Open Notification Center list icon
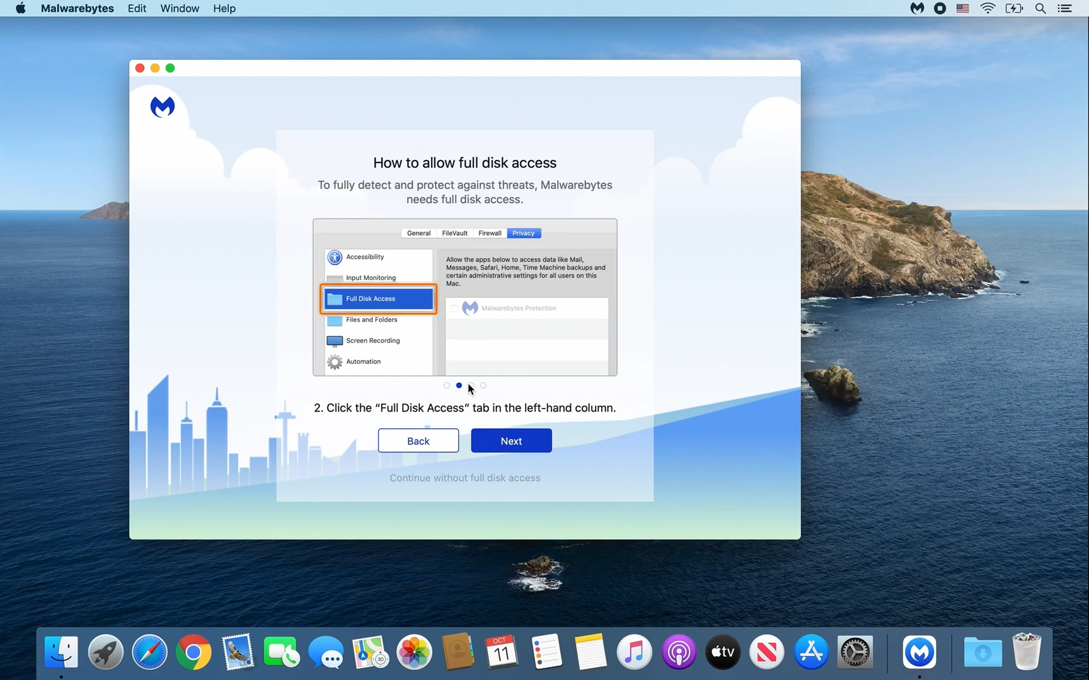1089x680 pixels. pos(1064,8)
